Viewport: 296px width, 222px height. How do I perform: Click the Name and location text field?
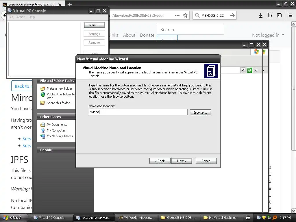[x=138, y=112]
